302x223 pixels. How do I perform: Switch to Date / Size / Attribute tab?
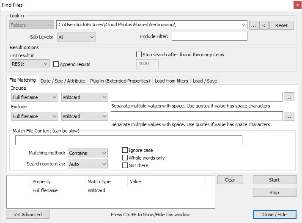point(63,81)
